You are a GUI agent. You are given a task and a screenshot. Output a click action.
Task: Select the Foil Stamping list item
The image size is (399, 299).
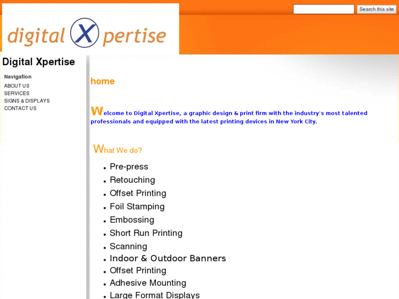[x=137, y=206]
